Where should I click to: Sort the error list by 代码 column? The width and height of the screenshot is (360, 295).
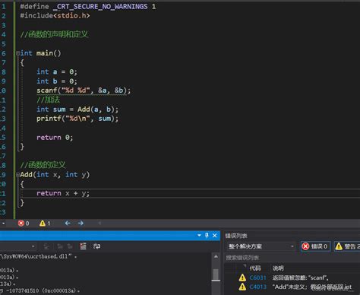[x=255, y=268]
